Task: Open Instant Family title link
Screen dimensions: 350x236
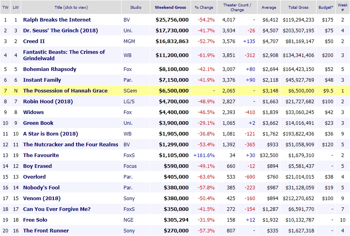Action: click(42, 80)
